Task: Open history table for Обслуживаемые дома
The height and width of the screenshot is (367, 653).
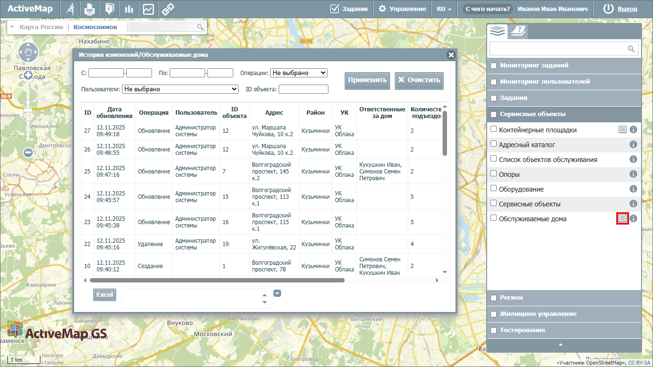Action: (x=622, y=218)
